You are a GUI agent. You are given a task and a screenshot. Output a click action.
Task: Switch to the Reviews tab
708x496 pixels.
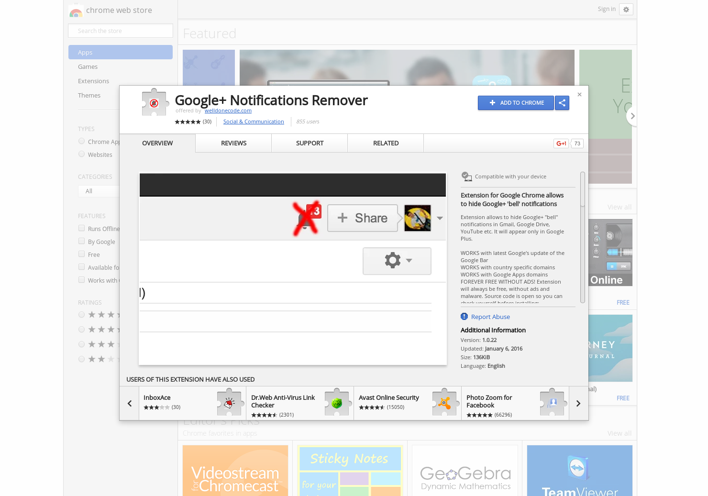pyautogui.click(x=233, y=143)
